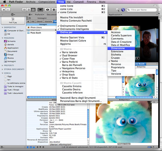Click the Foto 4.jpg Drop Stack item
Viewport: 162px width, 151px height.
click(x=13, y=20)
